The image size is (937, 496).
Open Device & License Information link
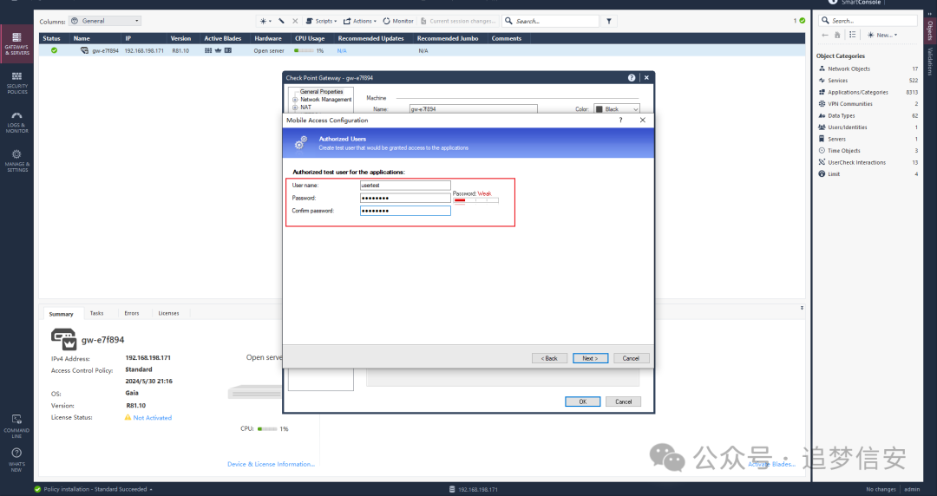coord(271,464)
